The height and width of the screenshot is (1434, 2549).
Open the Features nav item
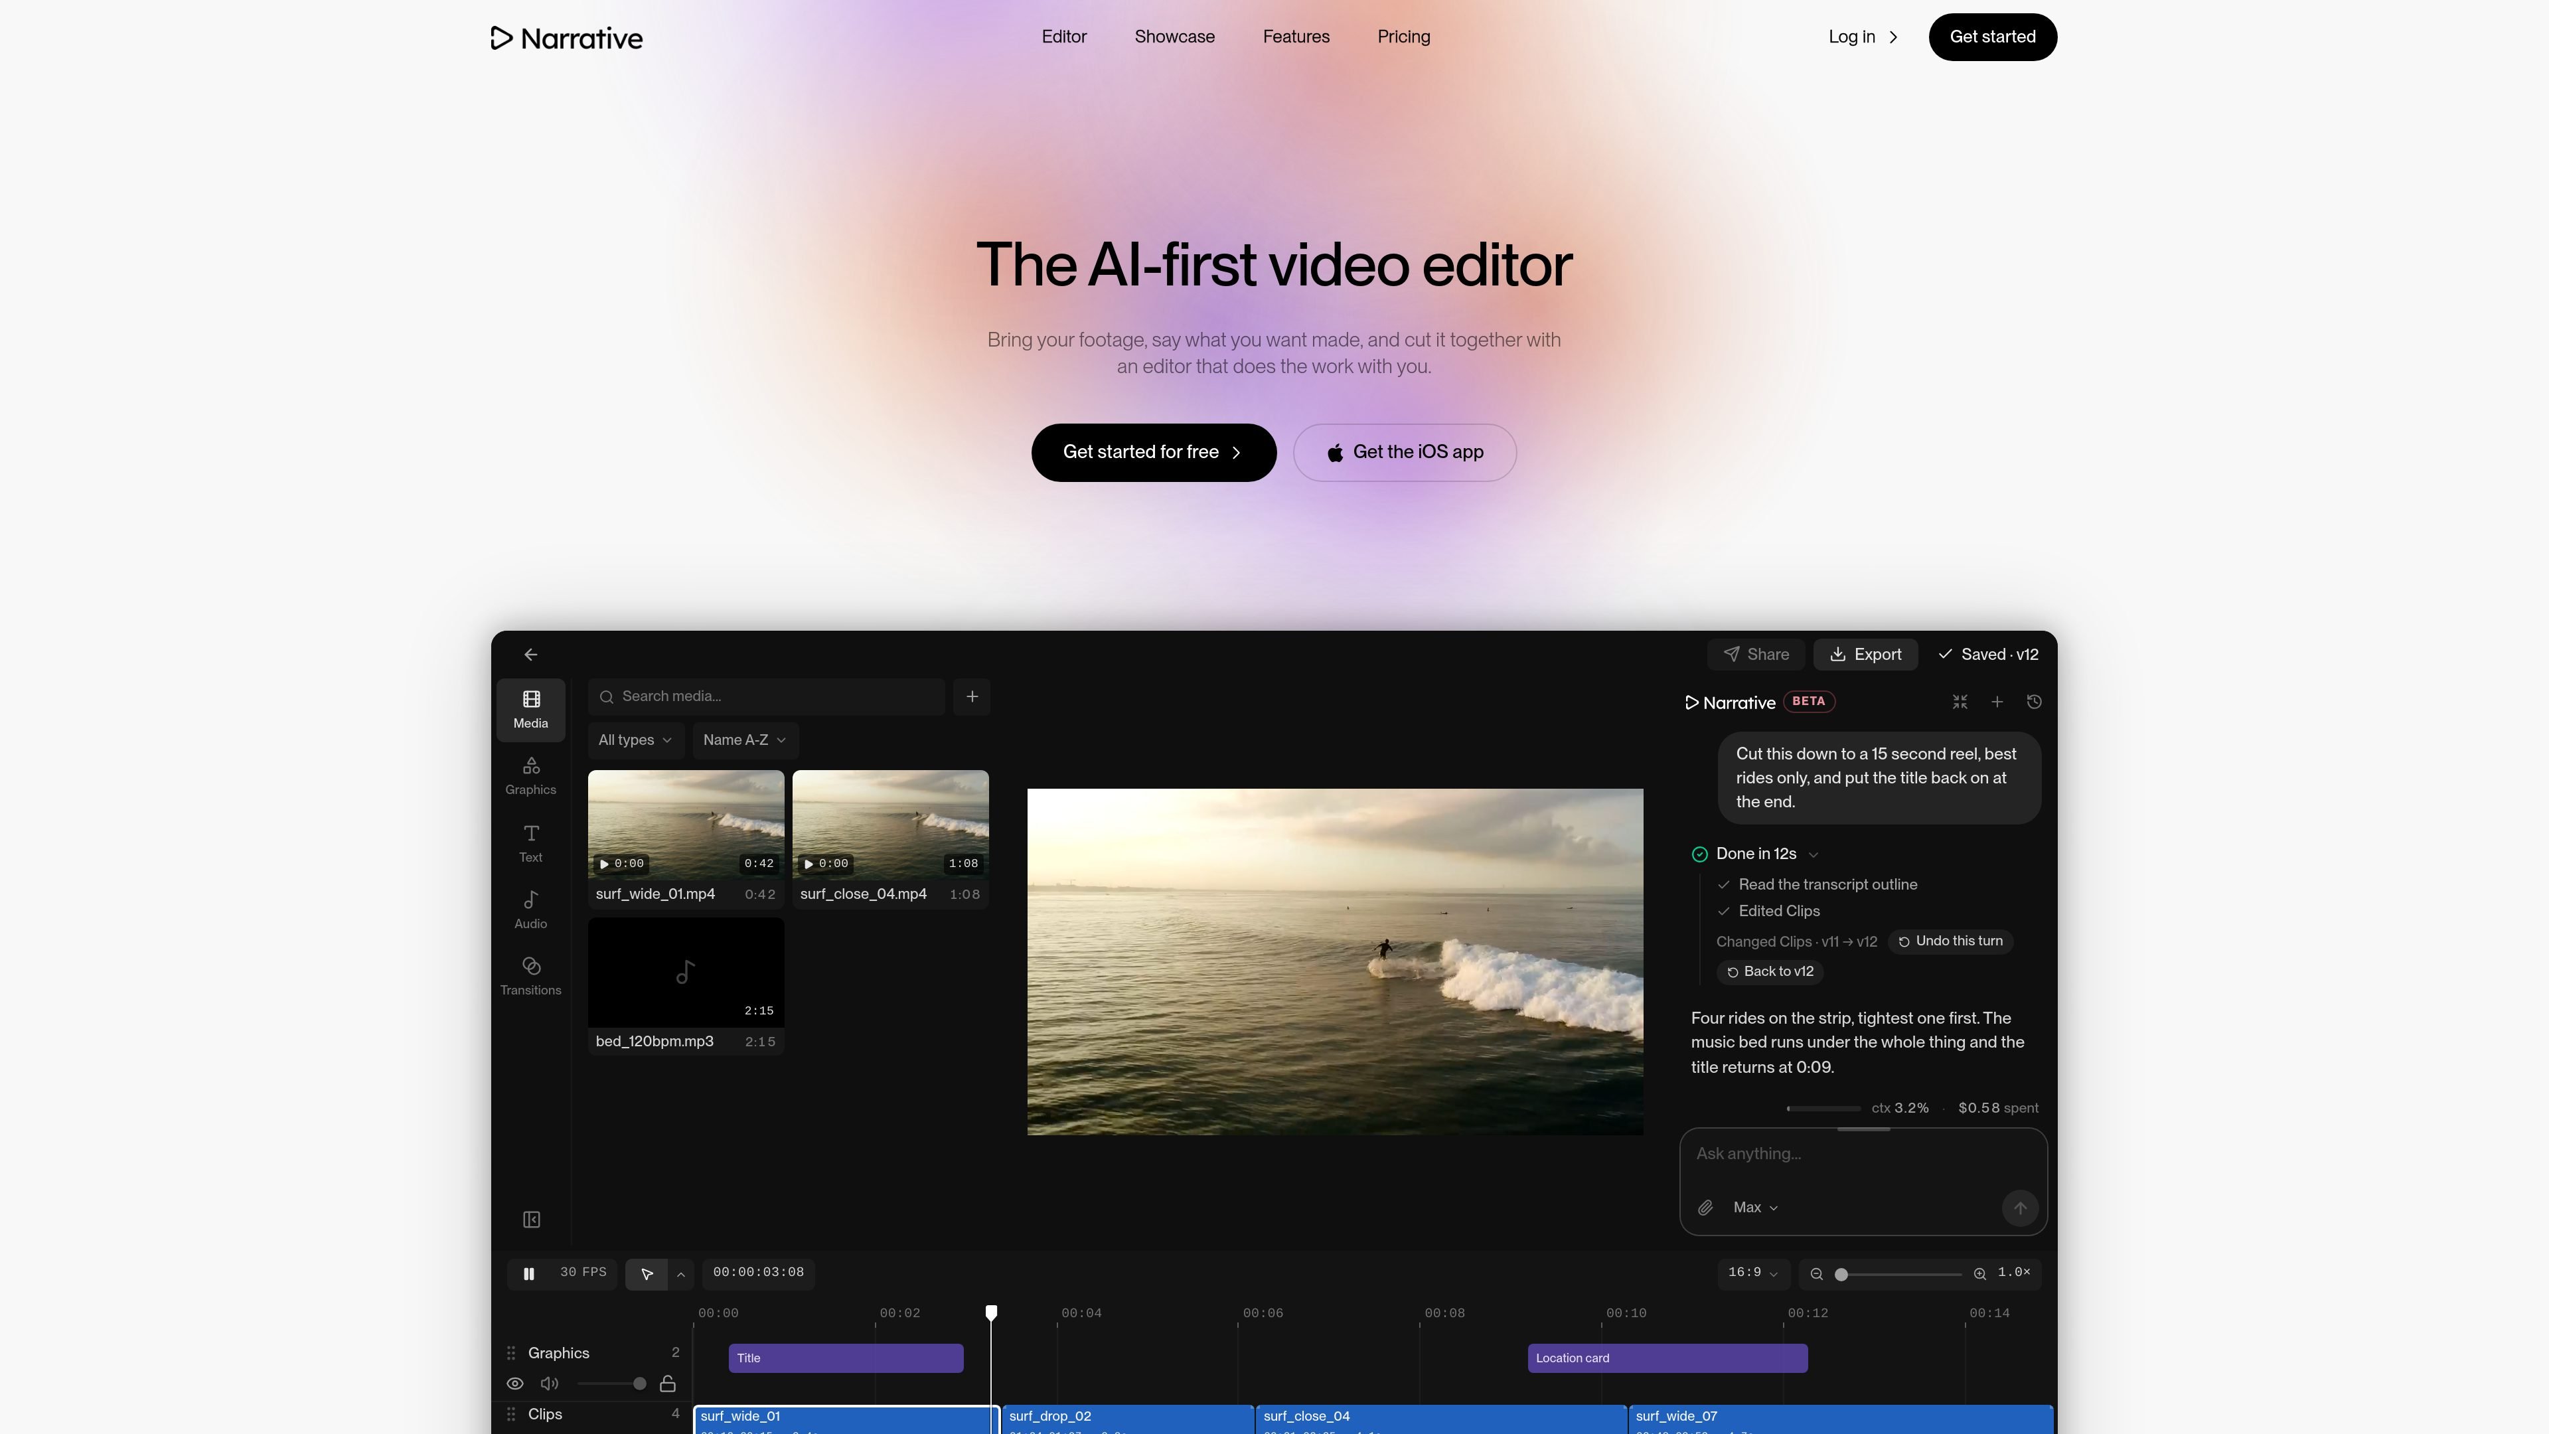point(1296,37)
